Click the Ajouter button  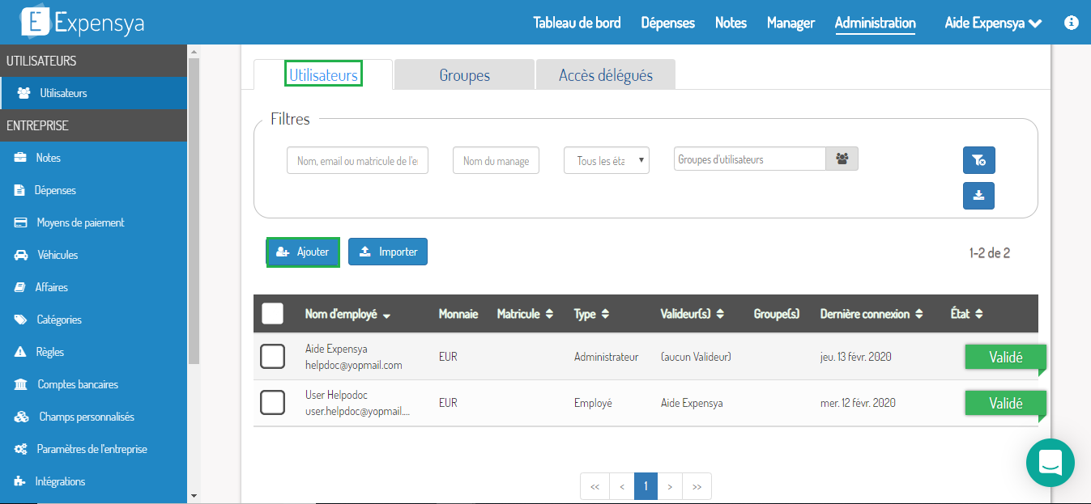303,252
